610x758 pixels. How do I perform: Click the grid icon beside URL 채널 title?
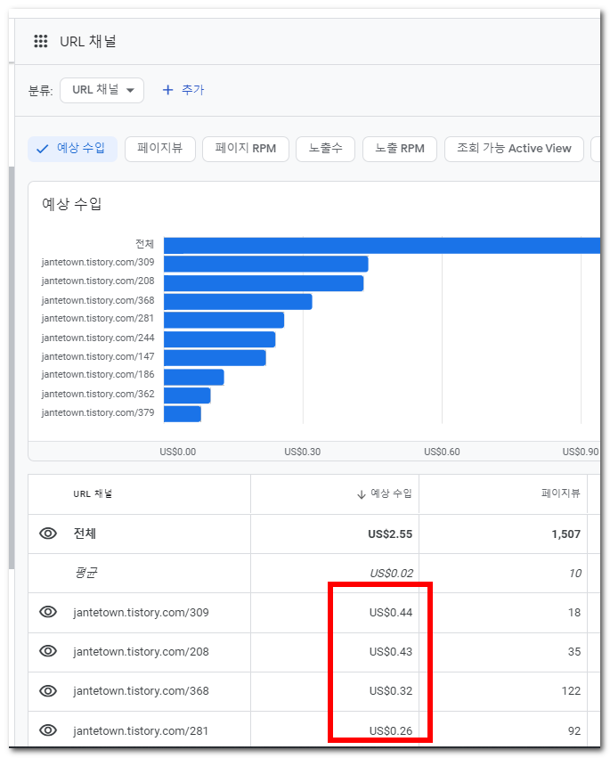[41, 42]
